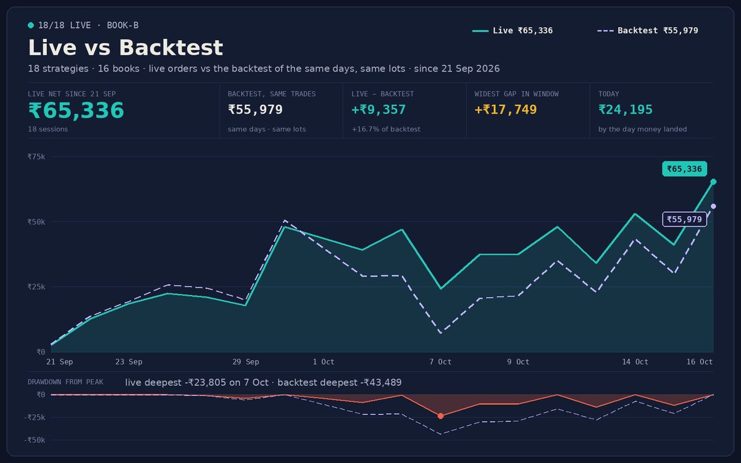The width and height of the screenshot is (741, 463).
Task: Click the ₹25k y-axis label on main chart
Action: 36,287
